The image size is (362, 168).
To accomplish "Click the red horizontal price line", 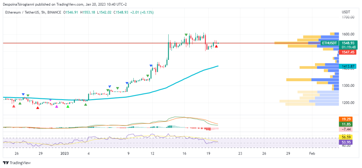I will pyautogui.click(x=106, y=43).
